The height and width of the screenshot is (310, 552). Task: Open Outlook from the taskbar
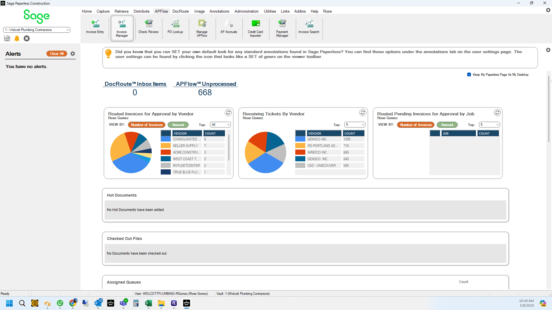98,303
